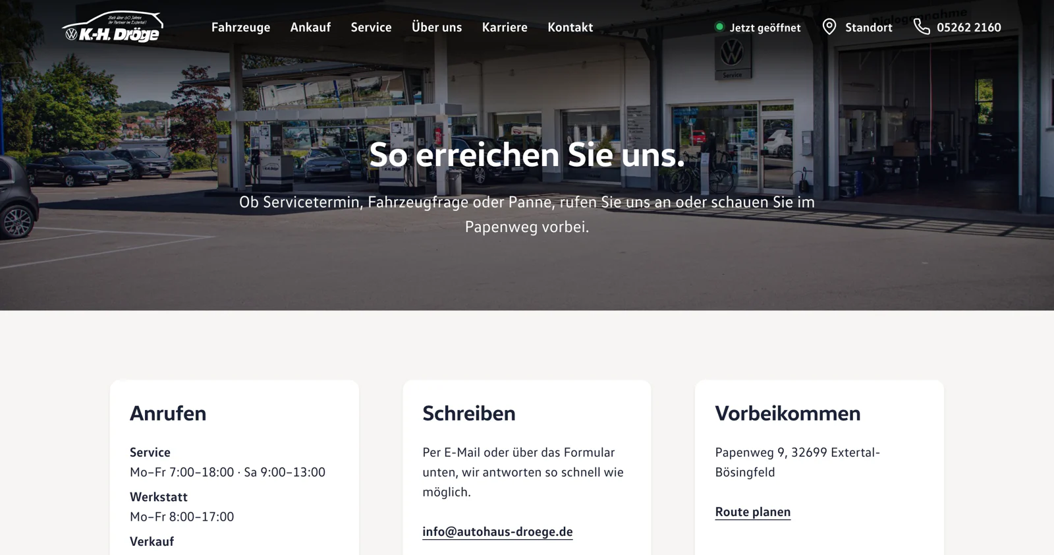Go to Über uns page
This screenshot has width=1054, height=555.
tap(437, 27)
